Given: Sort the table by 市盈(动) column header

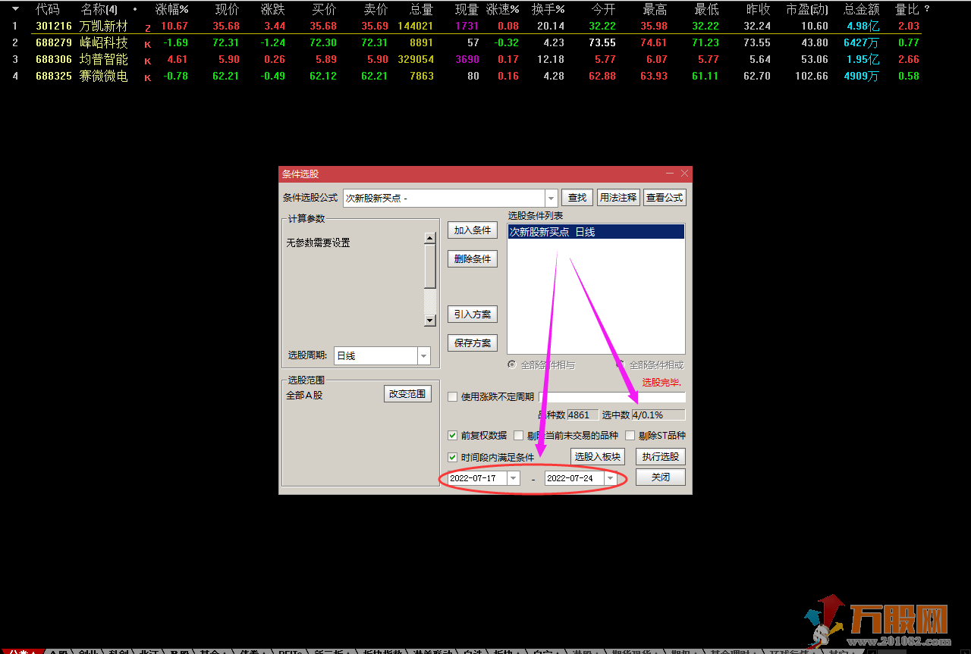Looking at the screenshot, I should [x=807, y=9].
